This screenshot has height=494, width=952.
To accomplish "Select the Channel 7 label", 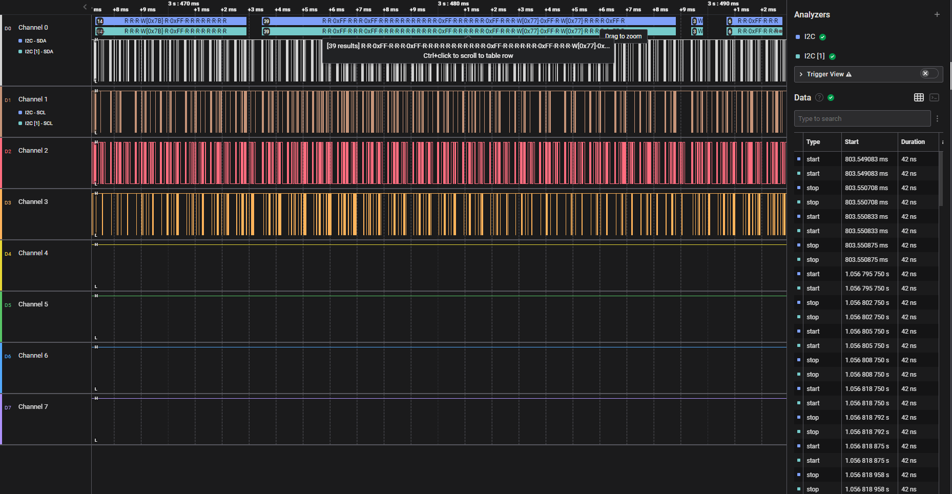I will click(x=33, y=407).
